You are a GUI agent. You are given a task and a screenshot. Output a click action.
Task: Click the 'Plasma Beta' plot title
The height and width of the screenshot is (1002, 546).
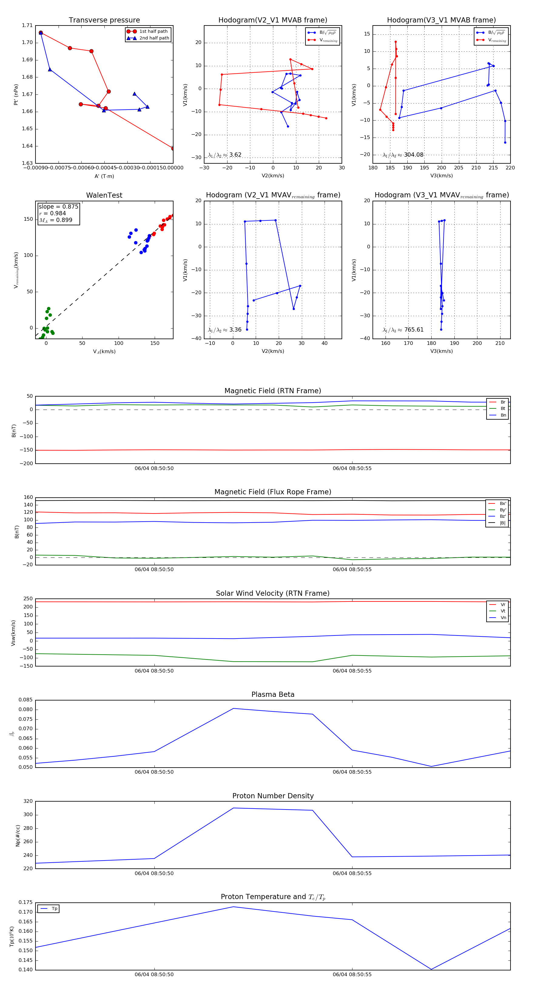(x=273, y=694)
